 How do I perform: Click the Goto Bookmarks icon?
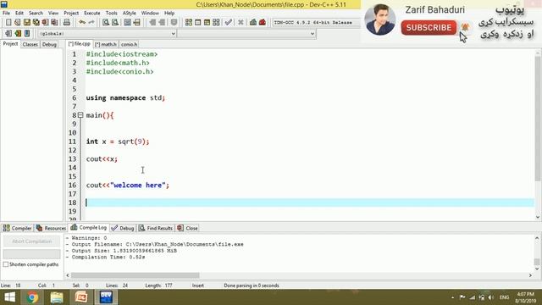point(27,34)
